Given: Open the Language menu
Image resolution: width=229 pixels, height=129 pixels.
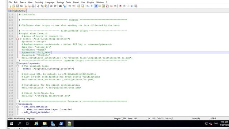Looking at the screenshot, I should tap(50, 3).
